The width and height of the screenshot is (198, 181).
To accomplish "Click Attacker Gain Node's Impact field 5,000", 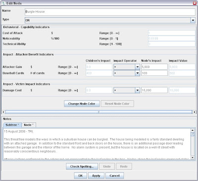I will click(x=154, y=67).
